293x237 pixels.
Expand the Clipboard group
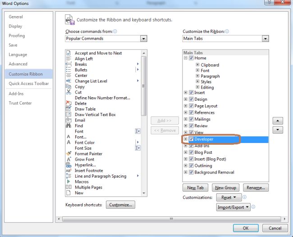[x=197, y=65]
